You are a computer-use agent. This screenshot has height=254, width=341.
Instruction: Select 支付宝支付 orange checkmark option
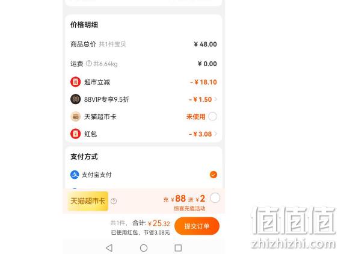coord(214,175)
